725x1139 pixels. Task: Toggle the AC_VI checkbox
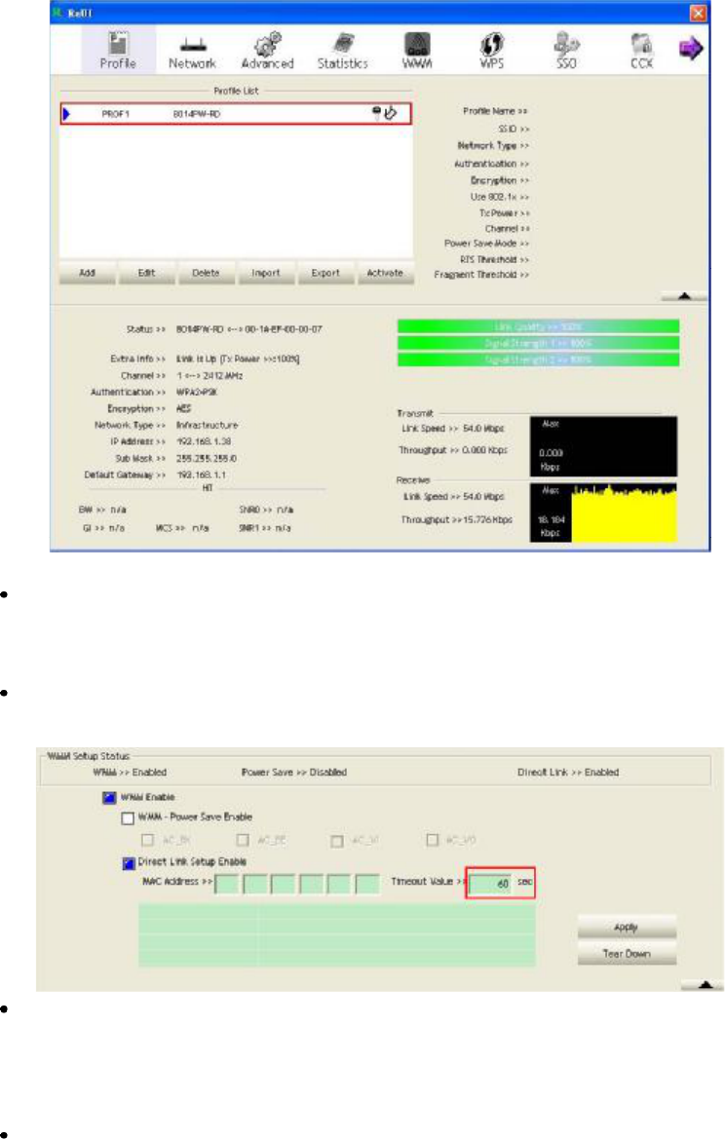click(x=337, y=841)
